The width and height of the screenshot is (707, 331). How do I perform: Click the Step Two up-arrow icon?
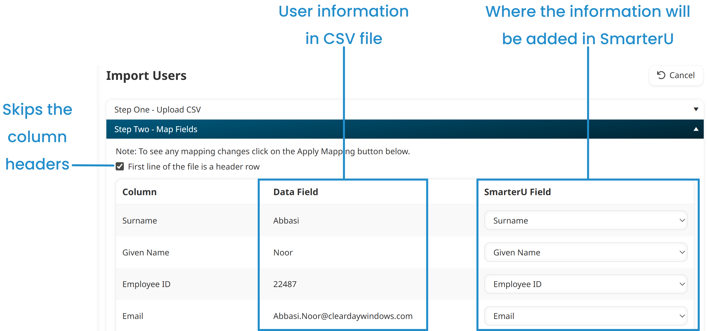click(696, 129)
